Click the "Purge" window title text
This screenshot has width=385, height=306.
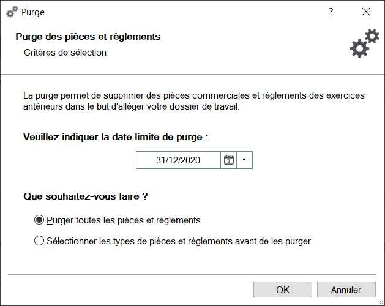pyautogui.click(x=33, y=12)
